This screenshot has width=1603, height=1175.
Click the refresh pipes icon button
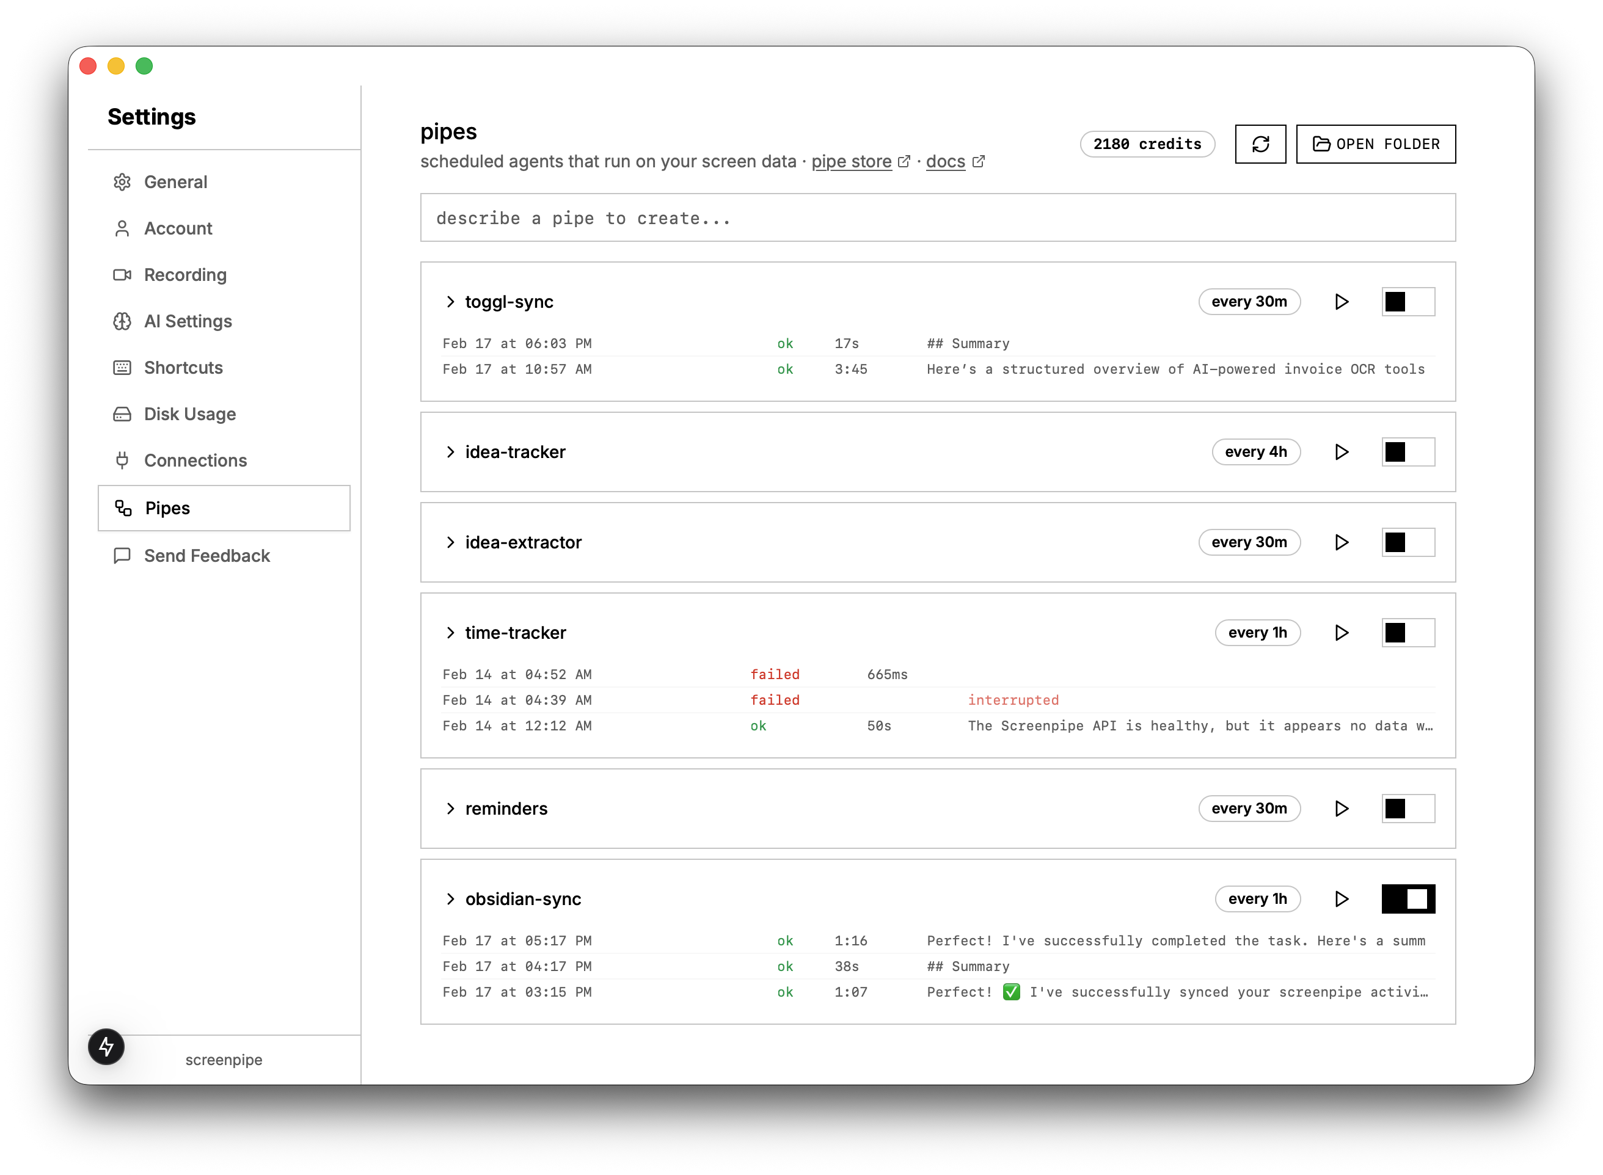click(x=1260, y=144)
